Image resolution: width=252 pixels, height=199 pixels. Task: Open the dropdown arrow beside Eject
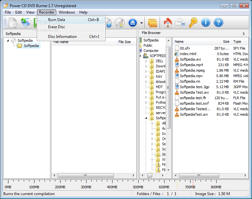pos(141,23)
